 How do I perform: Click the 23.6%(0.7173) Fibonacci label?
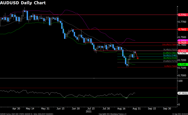170,61
